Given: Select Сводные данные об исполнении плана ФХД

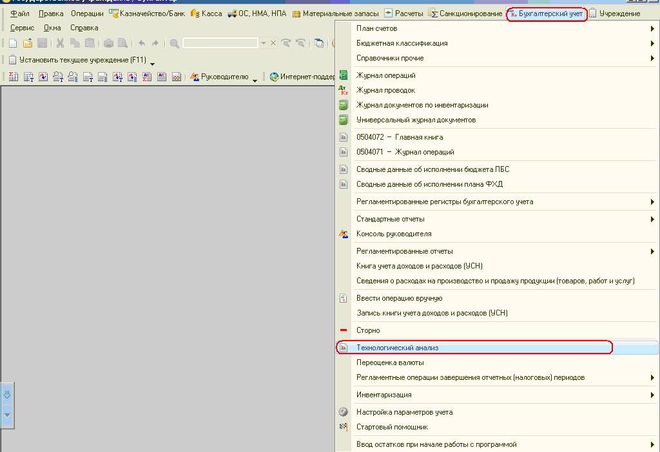Looking at the screenshot, I should 498,184.
